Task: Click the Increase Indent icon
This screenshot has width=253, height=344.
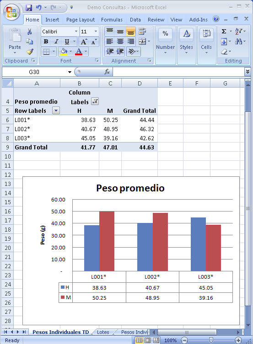Action: [120, 52]
